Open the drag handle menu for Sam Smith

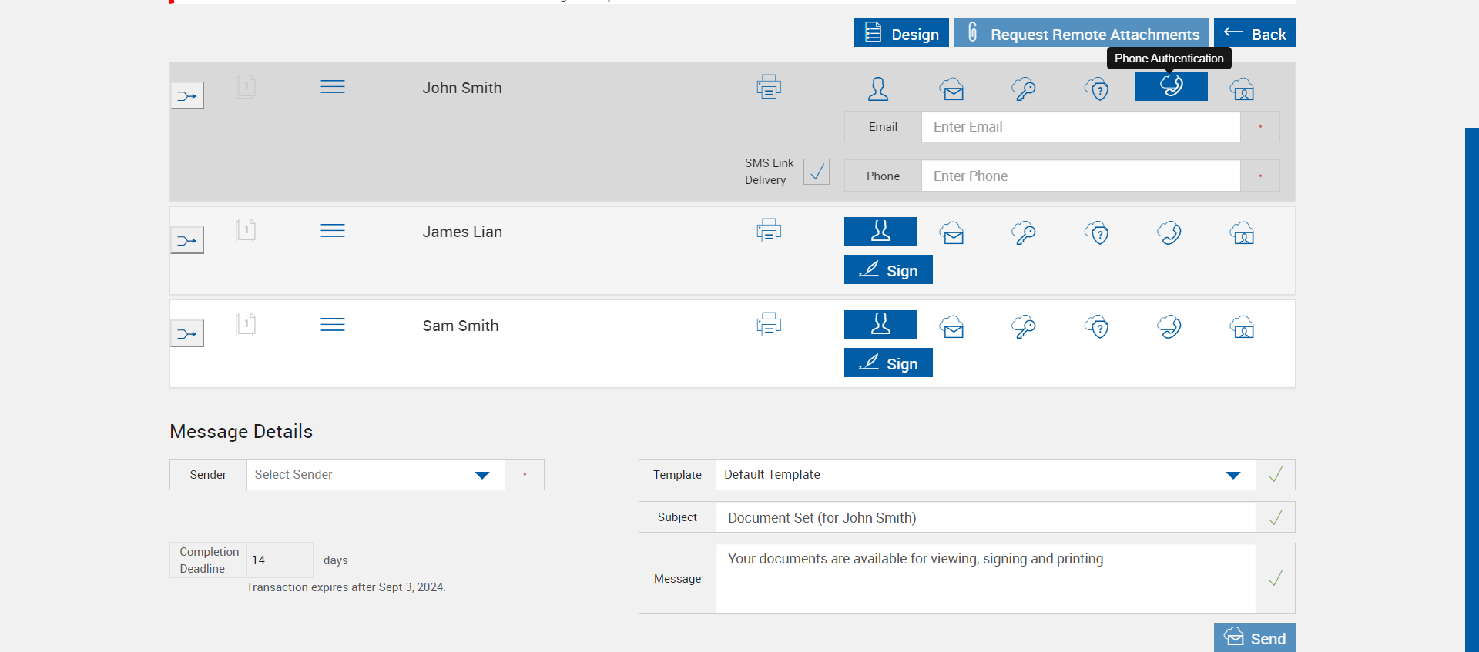click(332, 325)
